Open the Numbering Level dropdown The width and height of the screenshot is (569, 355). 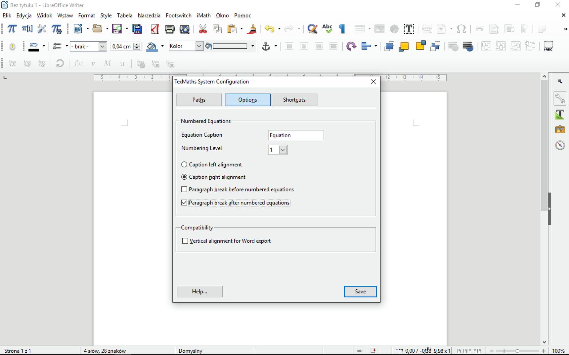tap(283, 150)
